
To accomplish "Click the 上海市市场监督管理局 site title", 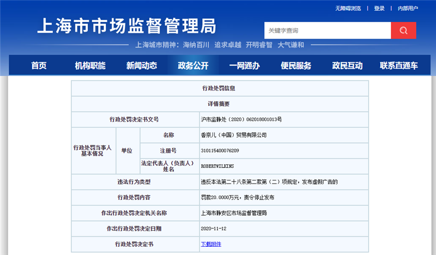I will [126, 26].
